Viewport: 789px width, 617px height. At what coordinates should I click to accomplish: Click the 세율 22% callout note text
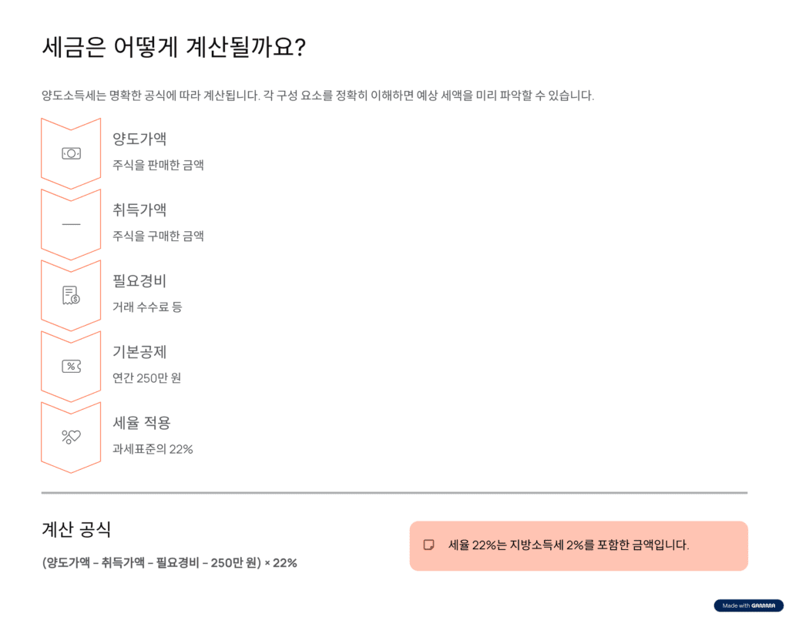(568, 545)
